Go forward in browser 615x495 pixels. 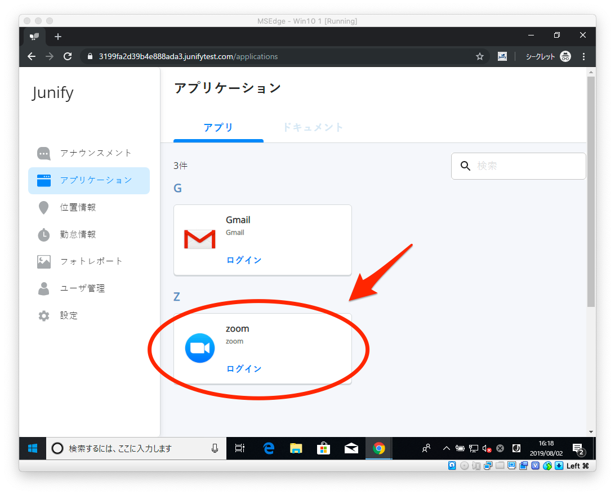pyautogui.click(x=50, y=56)
